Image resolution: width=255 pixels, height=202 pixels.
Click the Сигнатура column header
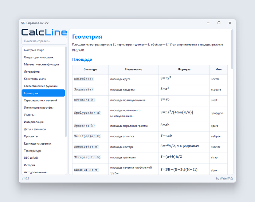90,69
